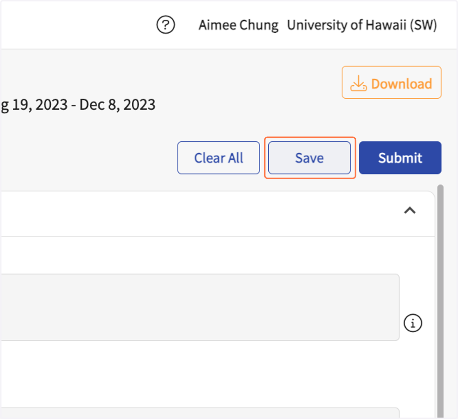Click the Chung surname in the header
This screenshot has width=458, height=419.
pyautogui.click(x=259, y=25)
